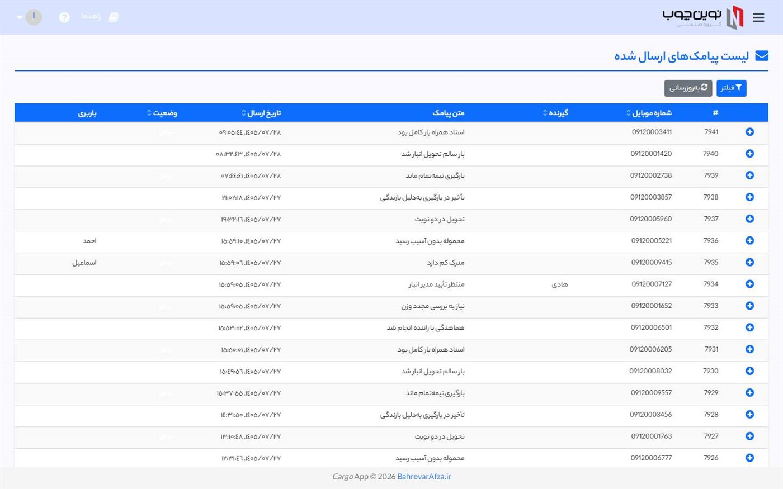Open the user avatar dropdown menu
783x489 pixels.
[x=29, y=17]
